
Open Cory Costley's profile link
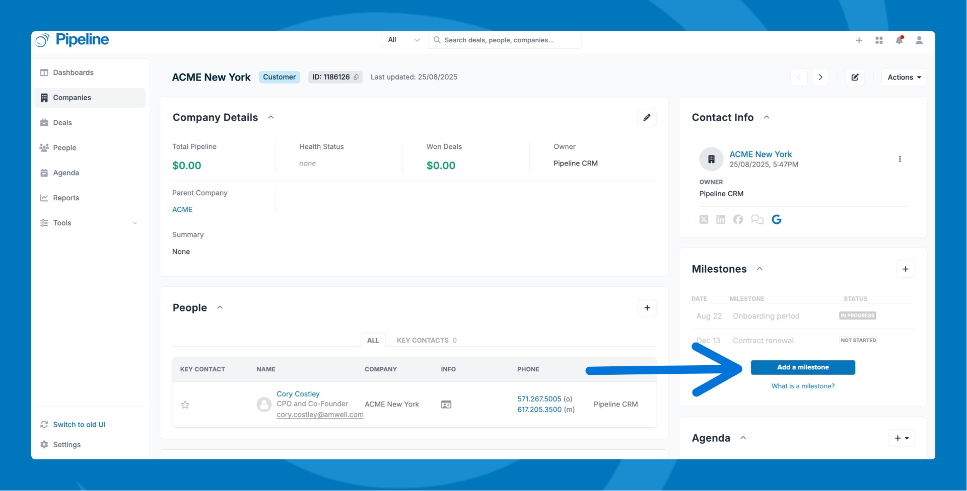coord(298,394)
